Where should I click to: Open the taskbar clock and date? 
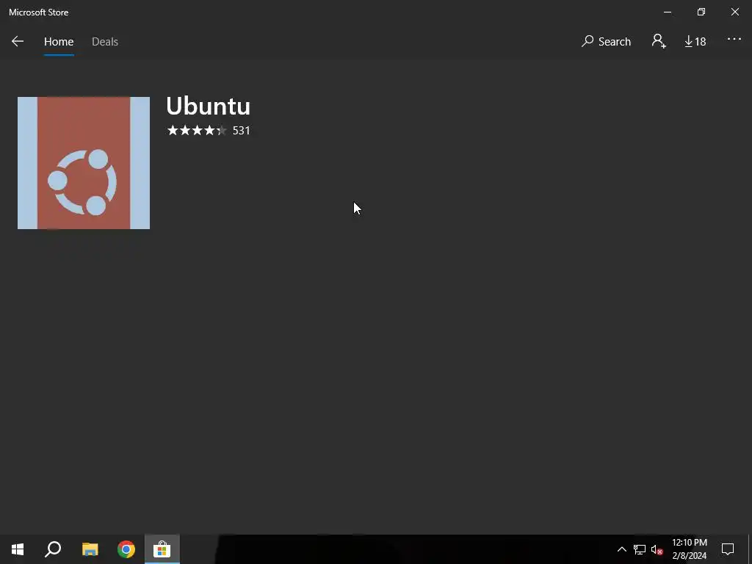click(x=689, y=549)
